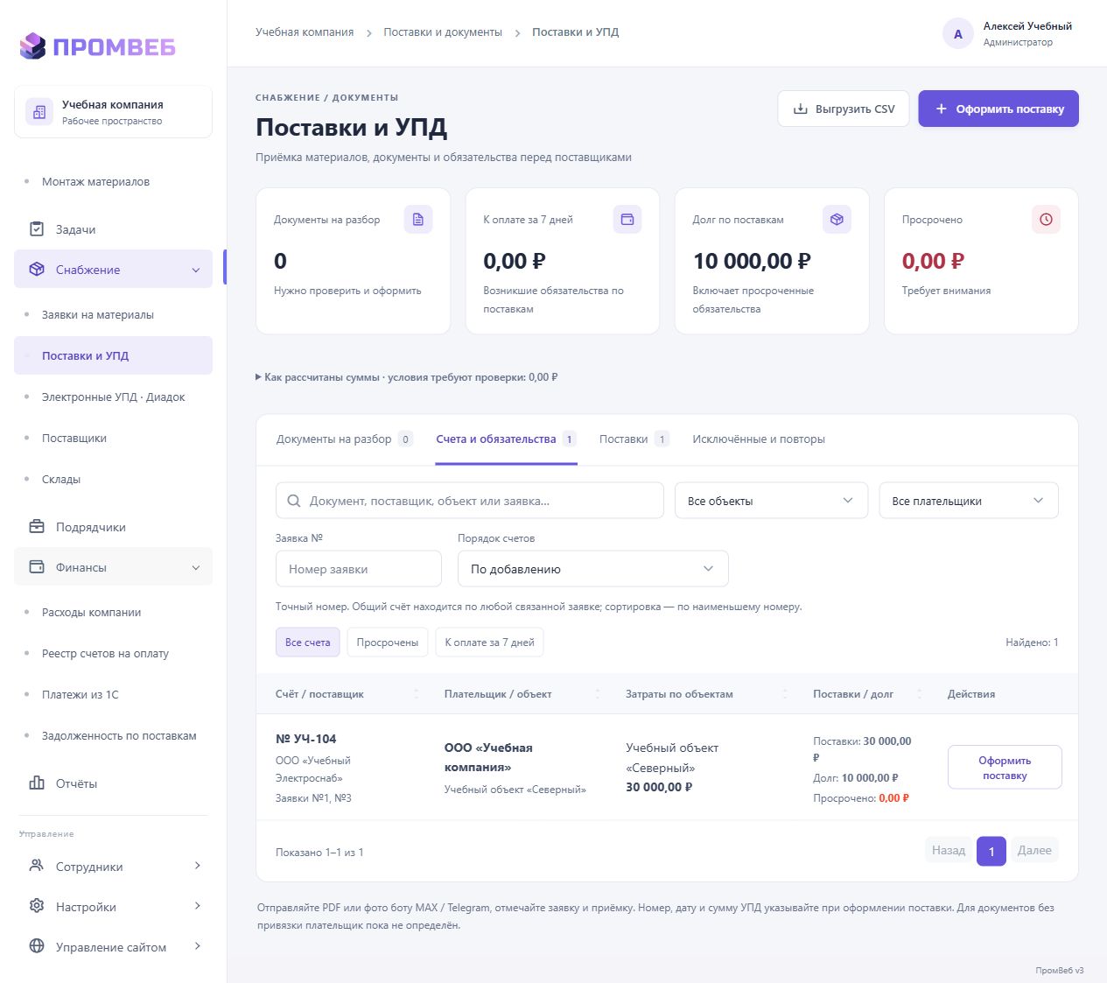Image resolution: width=1107 pixels, height=983 pixels.
Task: Go to pagination page 1
Action: pyautogui.click(x=991, y=851)
